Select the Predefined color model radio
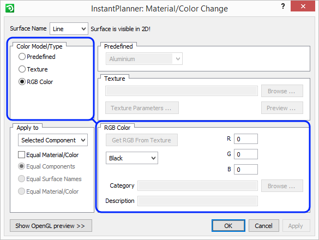This screenshot has height=240, width=319. pyautogui.click(x=22, y=57)
